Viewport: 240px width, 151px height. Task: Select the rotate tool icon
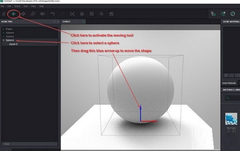[23, 14]
